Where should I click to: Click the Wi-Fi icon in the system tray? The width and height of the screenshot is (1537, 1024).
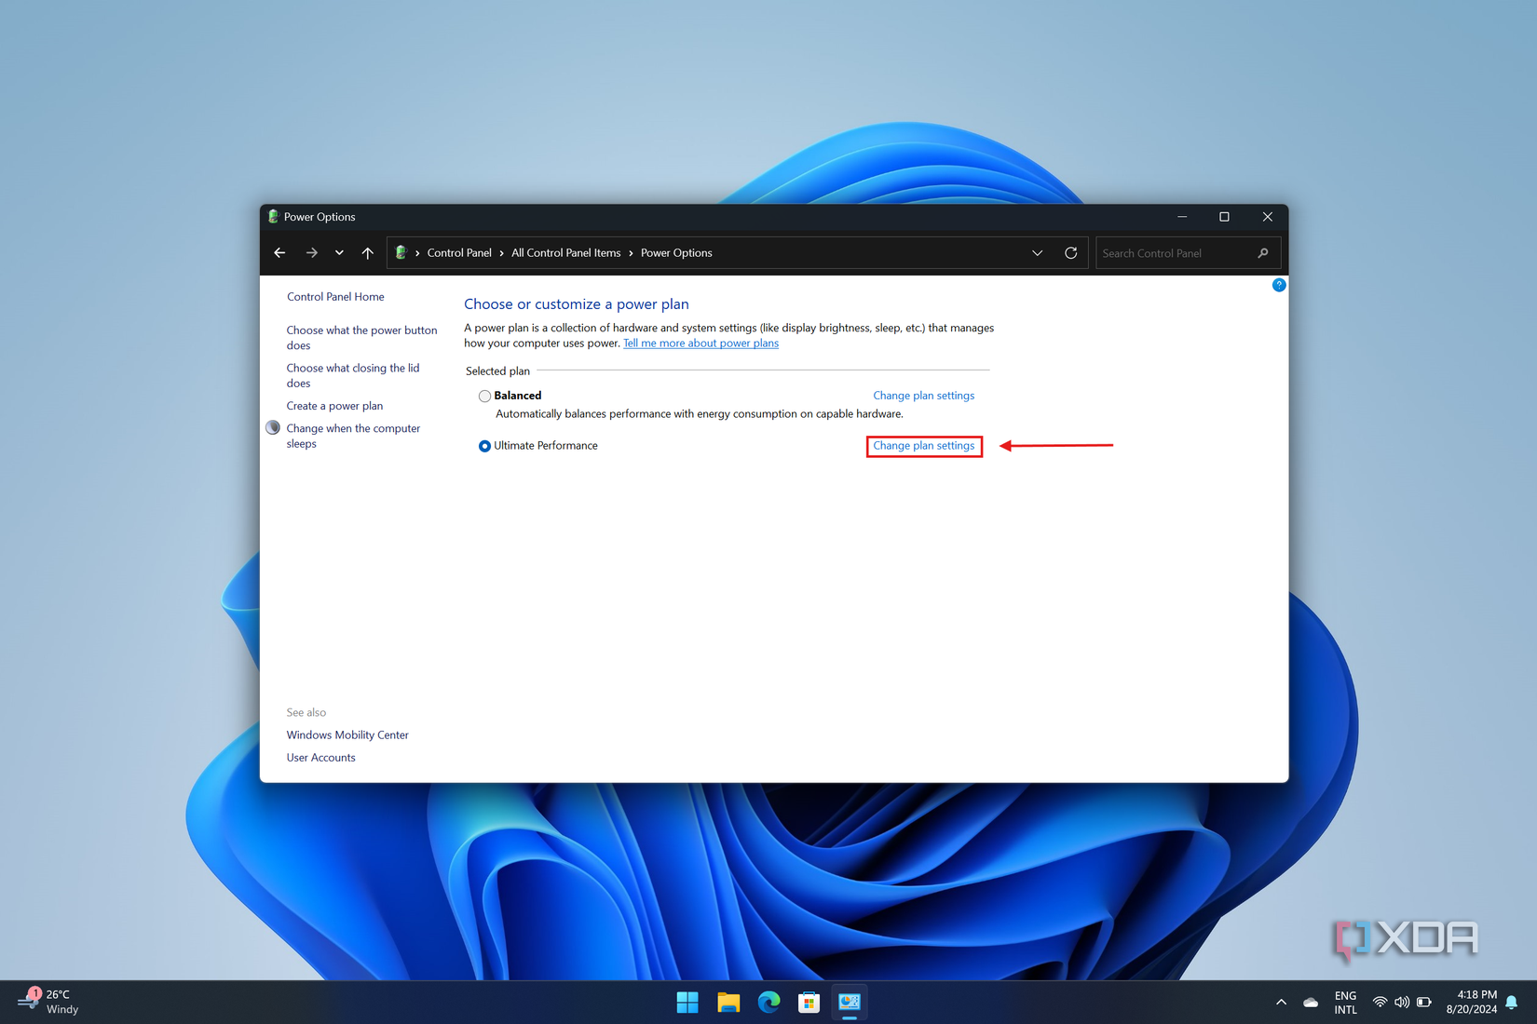point(1380,1002)
